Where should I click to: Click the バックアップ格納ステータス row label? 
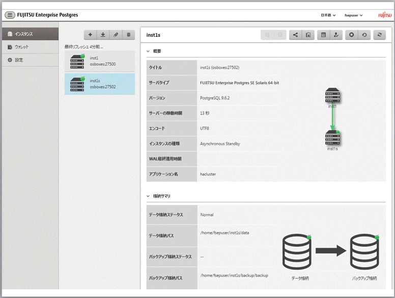[x=170, y=257]
